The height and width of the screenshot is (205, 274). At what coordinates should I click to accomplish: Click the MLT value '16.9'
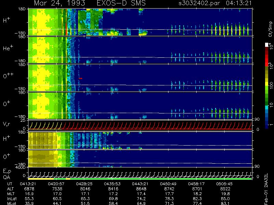pyautogui.click(x=29, y=194)
